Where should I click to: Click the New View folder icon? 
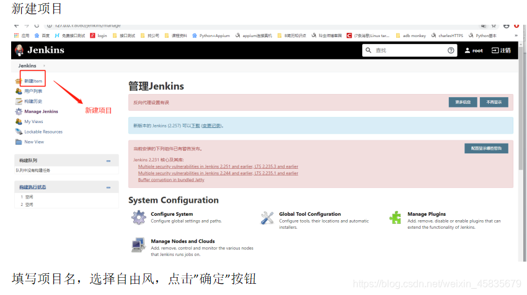[x=19, y=142]
